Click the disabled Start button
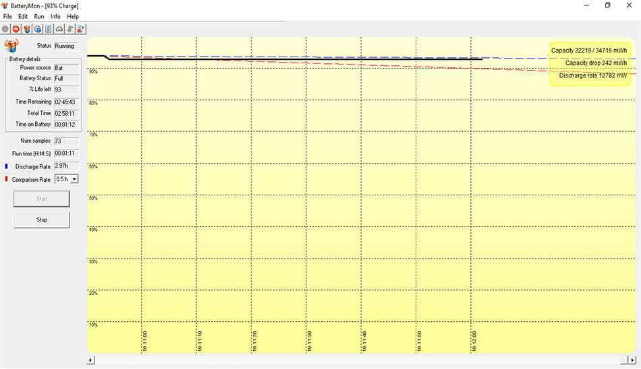This screenshot has width=641, height=369. pos(42,199)
